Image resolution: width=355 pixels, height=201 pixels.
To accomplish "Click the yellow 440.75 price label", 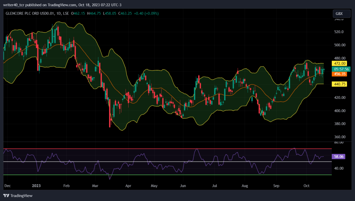I will [x=339, y=84].
